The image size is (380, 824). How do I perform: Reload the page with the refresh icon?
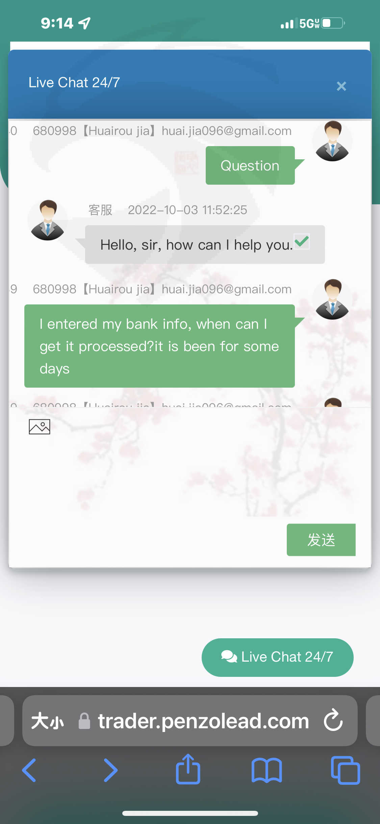click(x=333, y=720)
